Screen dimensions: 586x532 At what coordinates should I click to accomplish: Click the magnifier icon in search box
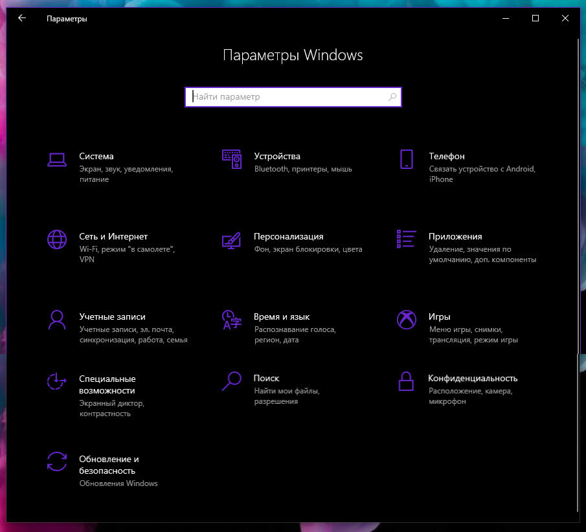392,97
